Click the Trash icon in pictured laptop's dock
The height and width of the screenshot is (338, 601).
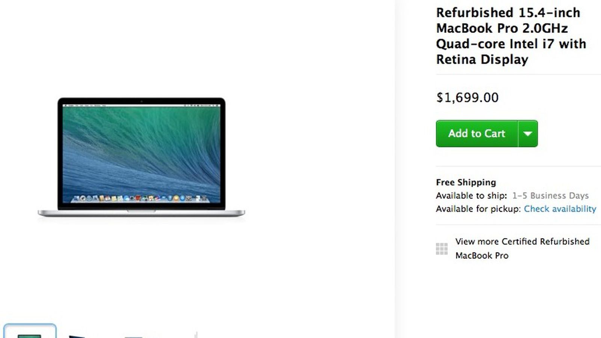[x=204, y=198]
